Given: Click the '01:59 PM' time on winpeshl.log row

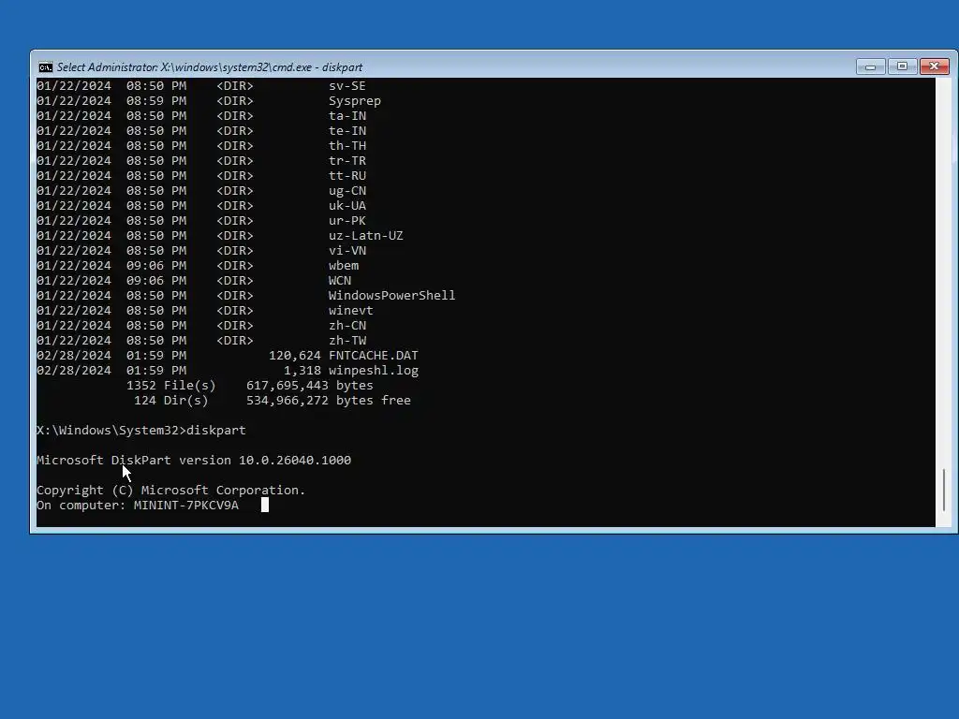Looking at the screenshot, I should [156, 371].
